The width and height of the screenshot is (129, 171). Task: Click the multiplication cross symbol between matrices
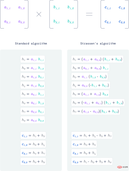[39, 14]
